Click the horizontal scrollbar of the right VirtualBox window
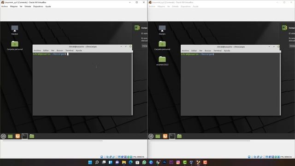 [200, 141]
